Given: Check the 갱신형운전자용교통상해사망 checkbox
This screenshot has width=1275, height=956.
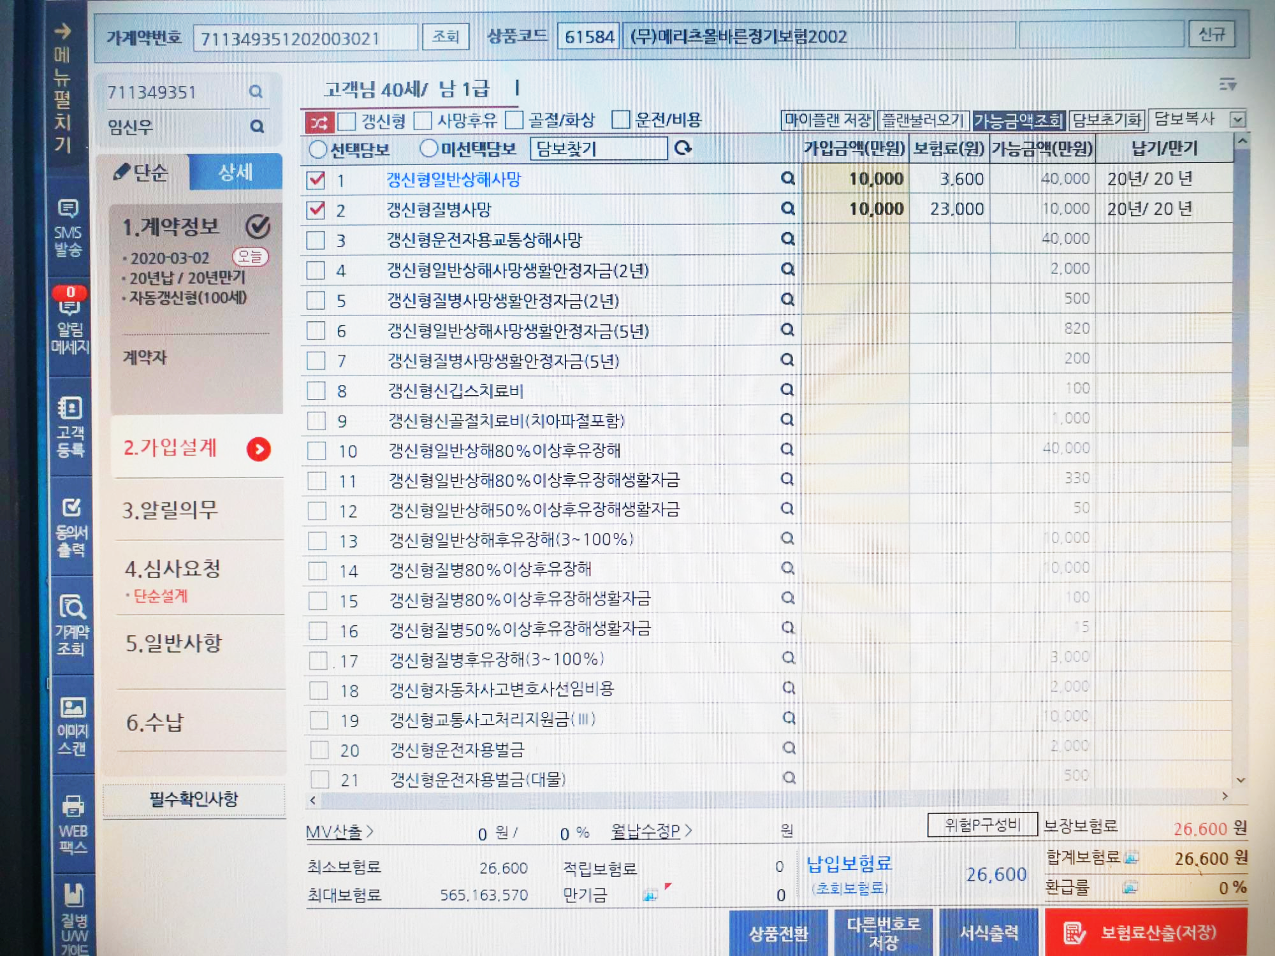Looking at the screenshot, I should [x=316, y=240].
